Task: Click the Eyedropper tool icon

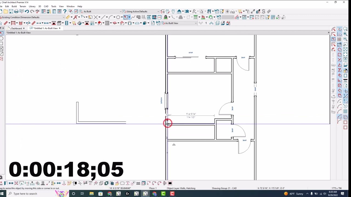Action: tap(253, 11)
